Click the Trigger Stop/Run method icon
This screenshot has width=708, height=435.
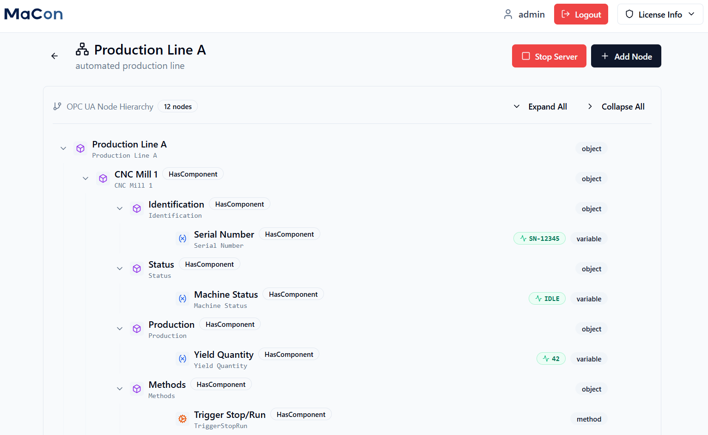[x=183, y=419]
